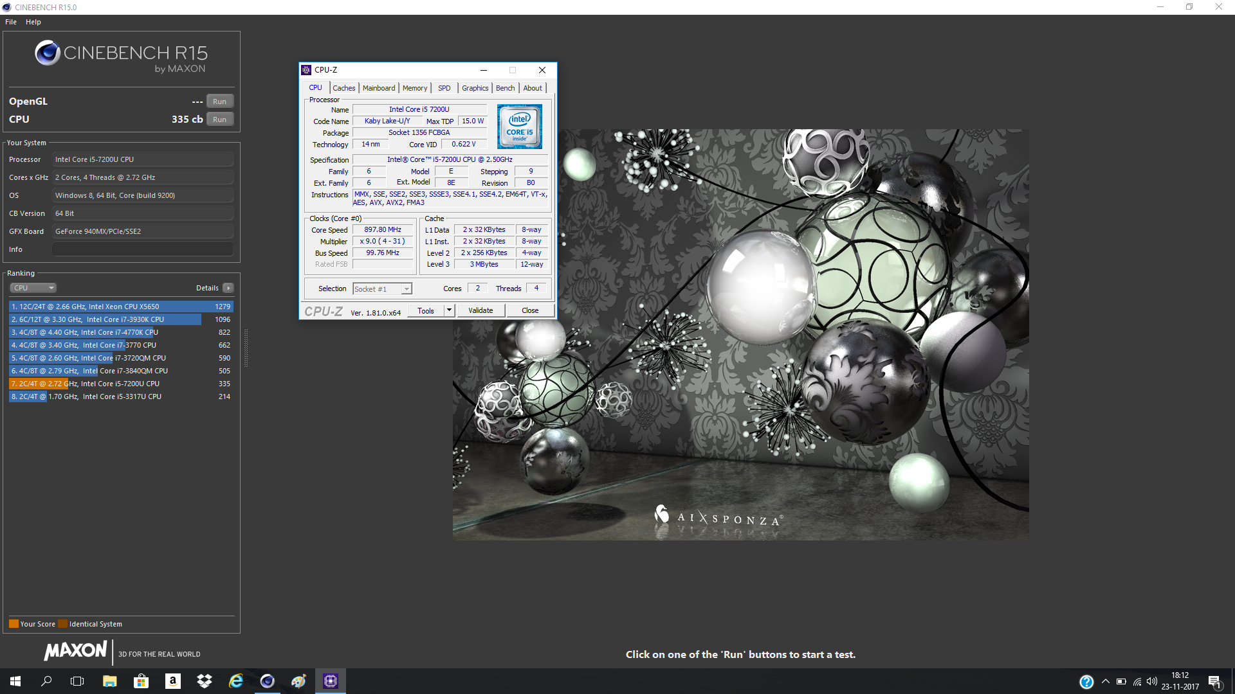Select the CPU tab in CPU-Z
Screen dimensions: 1235x694
click(315, 87)
